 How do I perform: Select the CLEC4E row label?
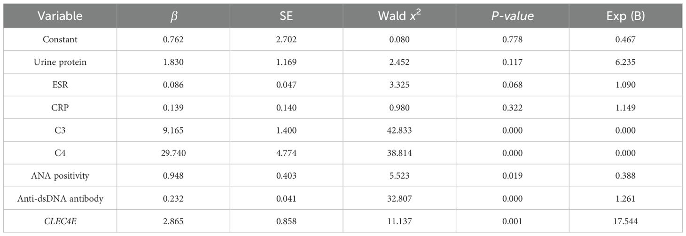pos(61,221)
